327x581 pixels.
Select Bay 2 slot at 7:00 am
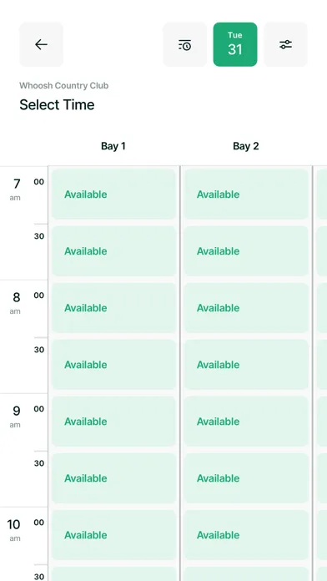[x=246, y=195]
